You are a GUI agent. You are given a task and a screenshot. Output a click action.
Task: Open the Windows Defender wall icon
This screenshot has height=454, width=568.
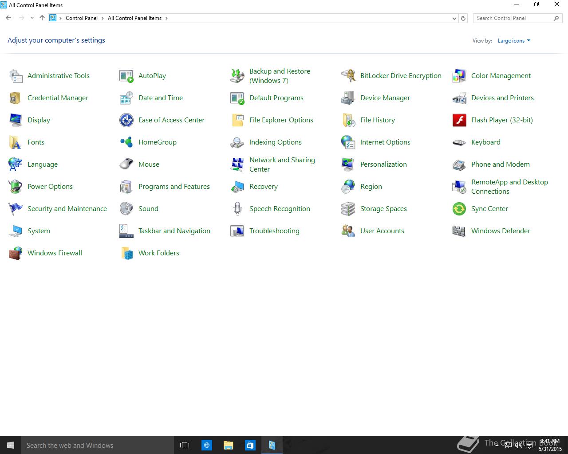tap(459, 231)
